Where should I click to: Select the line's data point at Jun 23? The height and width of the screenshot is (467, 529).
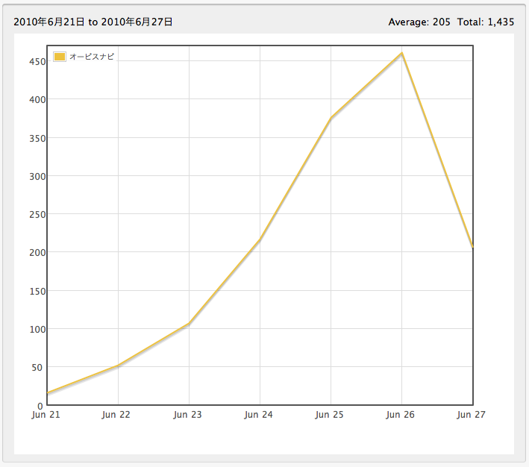(x=190, y=324)
